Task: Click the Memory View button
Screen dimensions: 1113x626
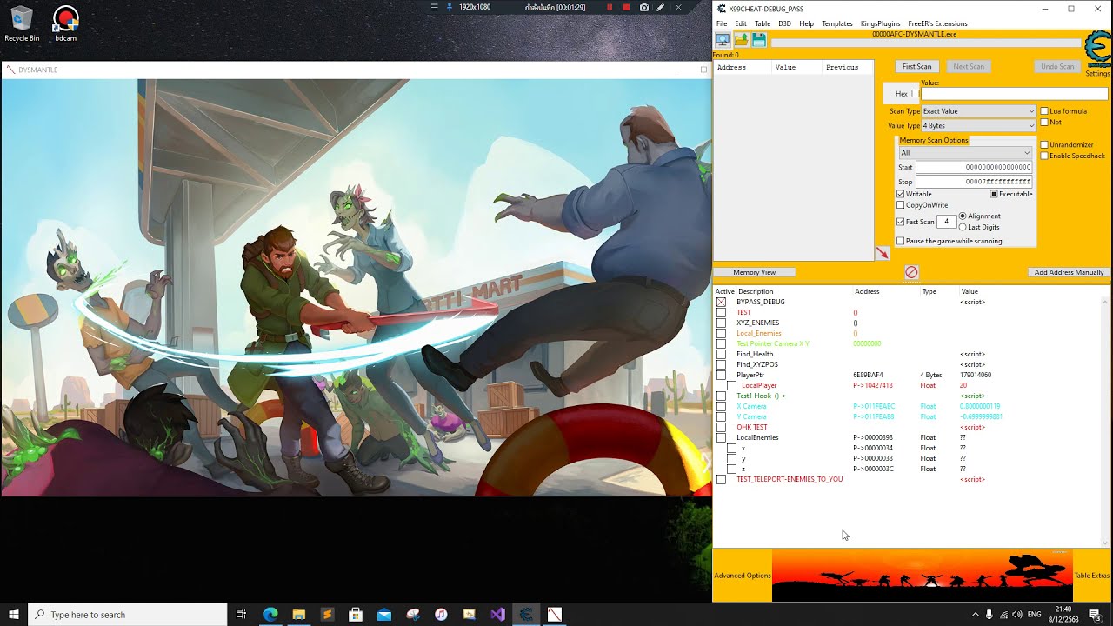Action: pos(755,272)
